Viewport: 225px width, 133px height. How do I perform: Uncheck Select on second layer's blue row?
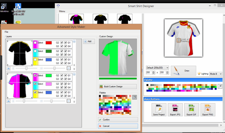coord(35,92)
